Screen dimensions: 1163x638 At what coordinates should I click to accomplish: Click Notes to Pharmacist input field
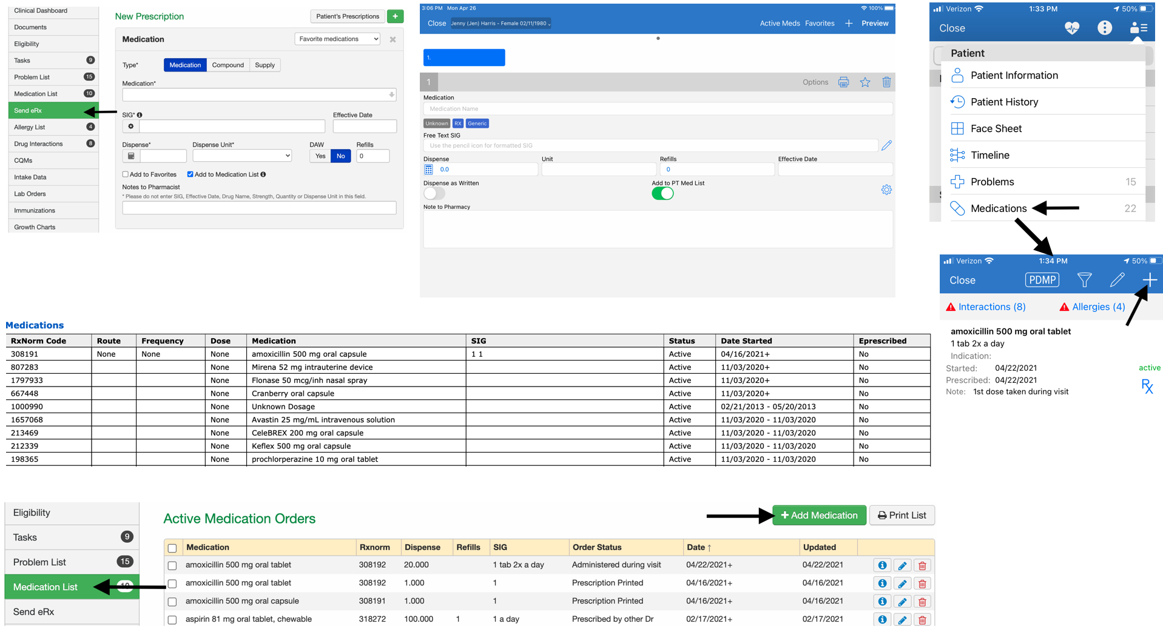[259, 208]
